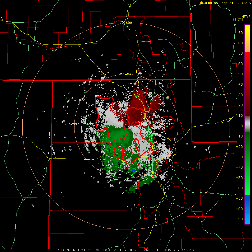Select the positive "70" velocity scale value

[241, 53]
